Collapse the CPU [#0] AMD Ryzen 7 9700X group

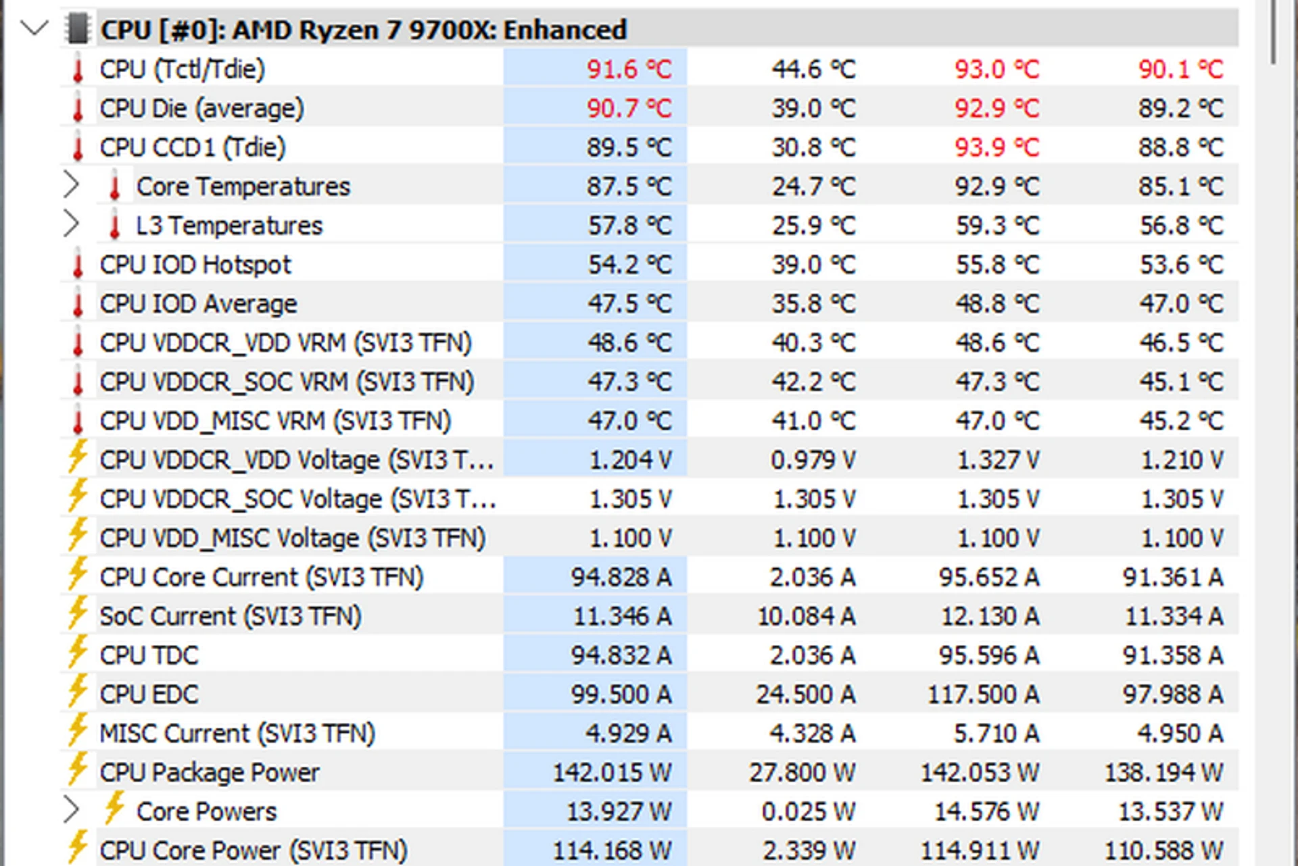pos(34,28)
